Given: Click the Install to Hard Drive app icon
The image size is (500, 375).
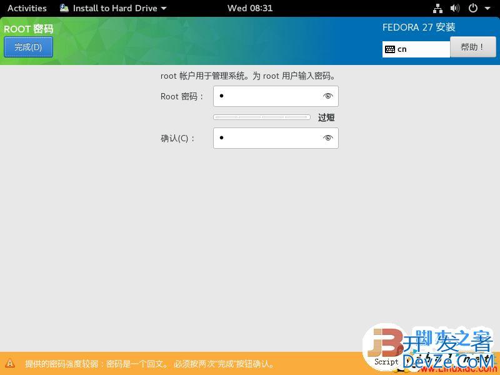Looking at the screenshot, I should 64,8.
